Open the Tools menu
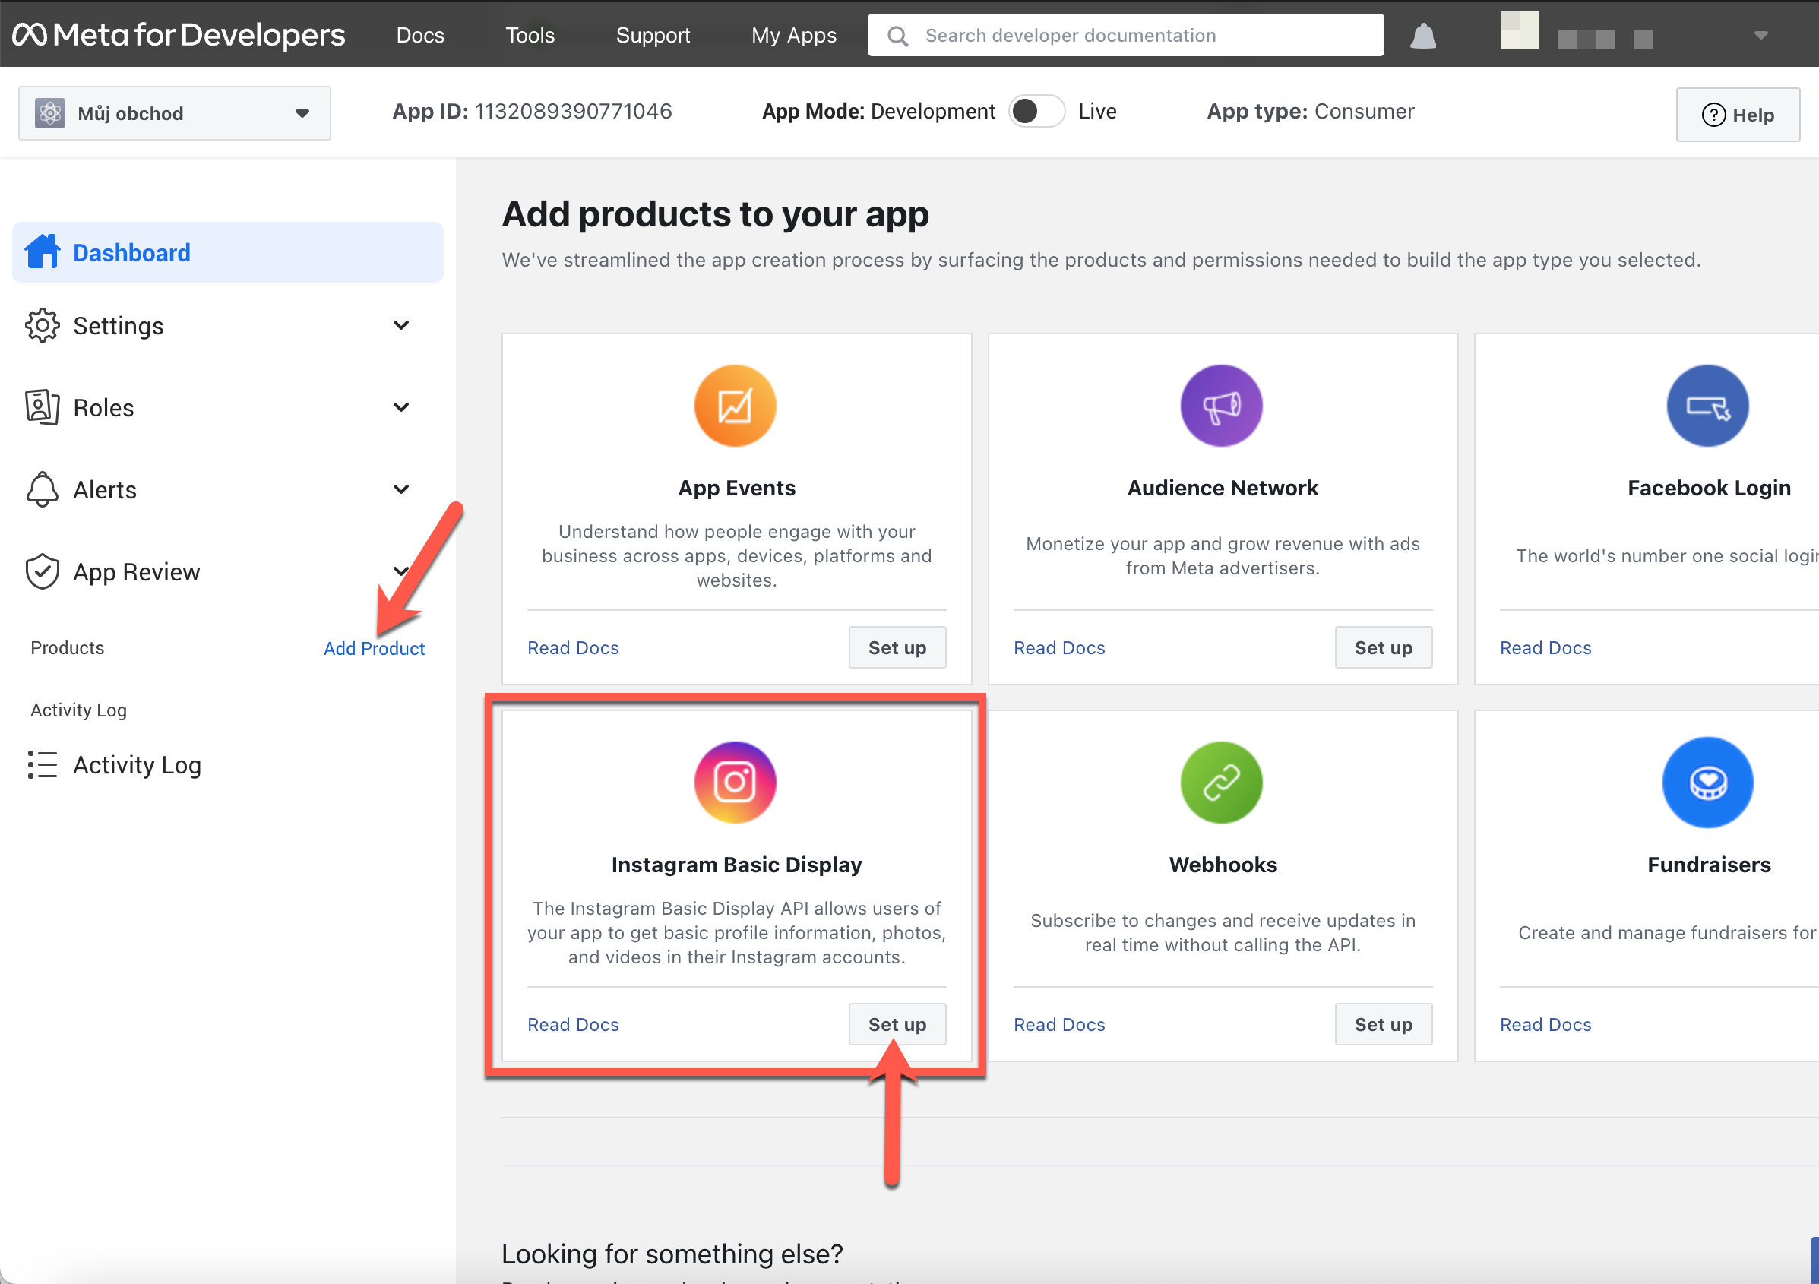Viewport: 1819px width, 1284px height. [530, 36]
